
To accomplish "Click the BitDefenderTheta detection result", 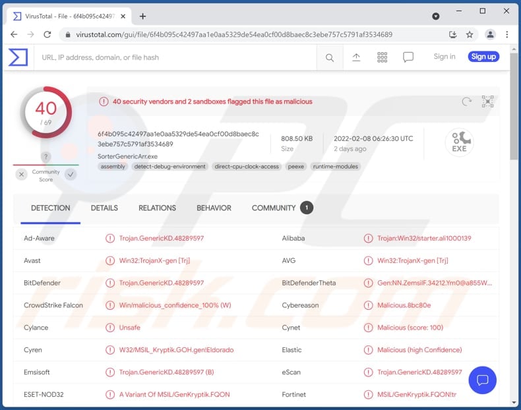I will tap(435, 283).
